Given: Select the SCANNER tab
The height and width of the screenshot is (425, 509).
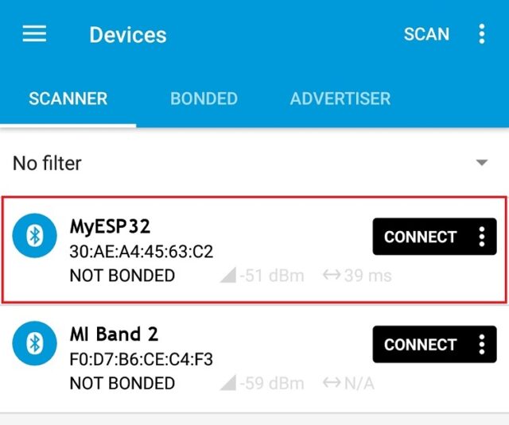Looking at the screenshot, I should click(x=68, y=99).
